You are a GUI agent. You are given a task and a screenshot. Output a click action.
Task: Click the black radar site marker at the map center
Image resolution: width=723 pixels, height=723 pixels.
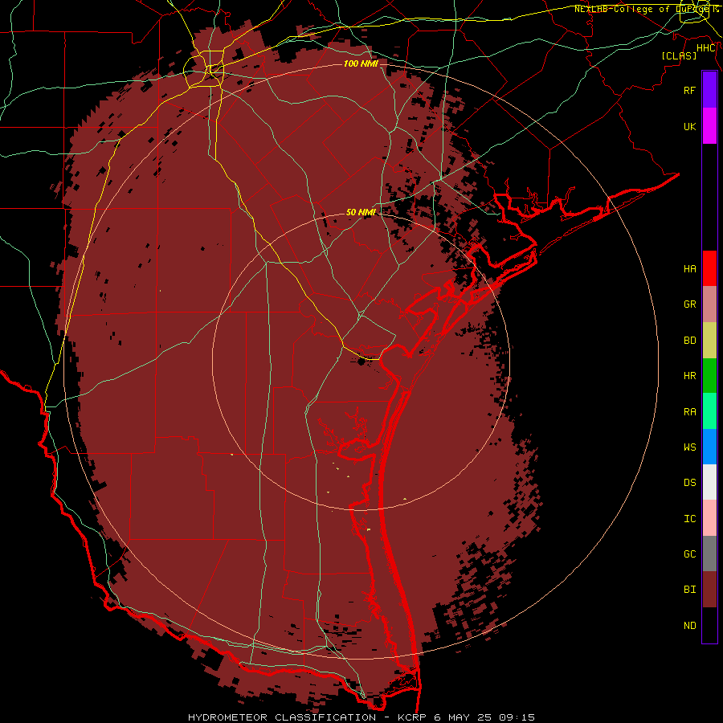tap(361, 361)
